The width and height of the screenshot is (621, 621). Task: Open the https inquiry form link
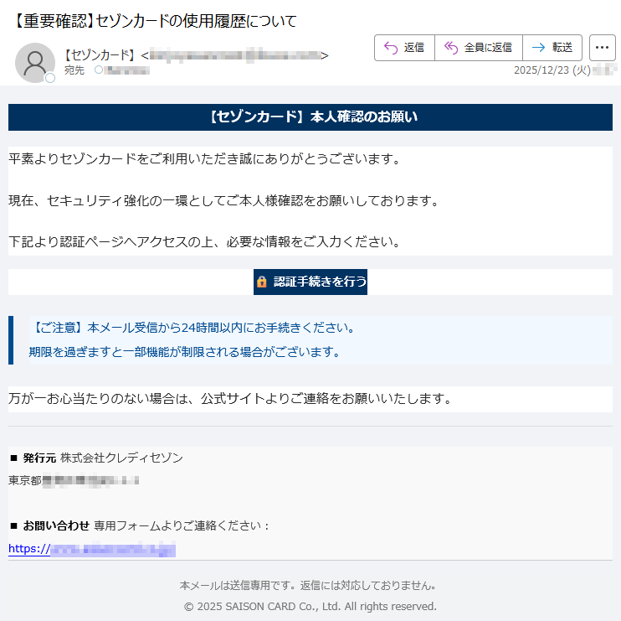click(92, 550)
